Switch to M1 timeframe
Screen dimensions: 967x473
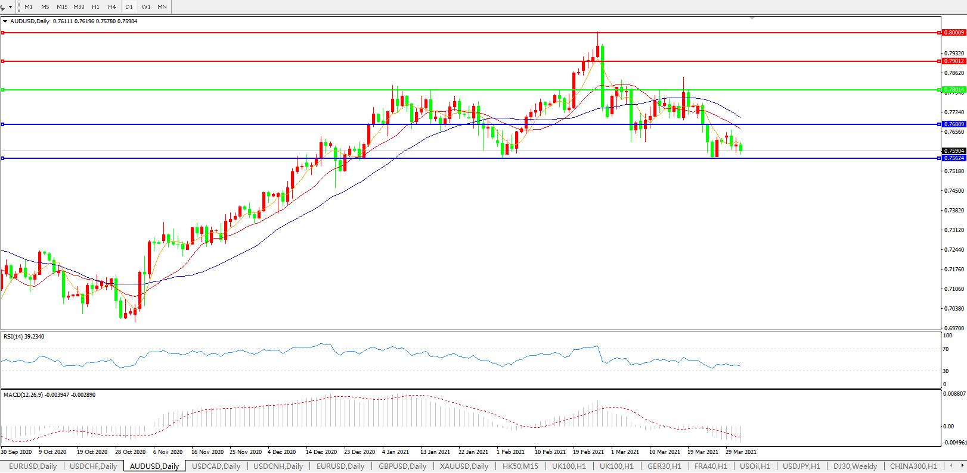[29, 7]
